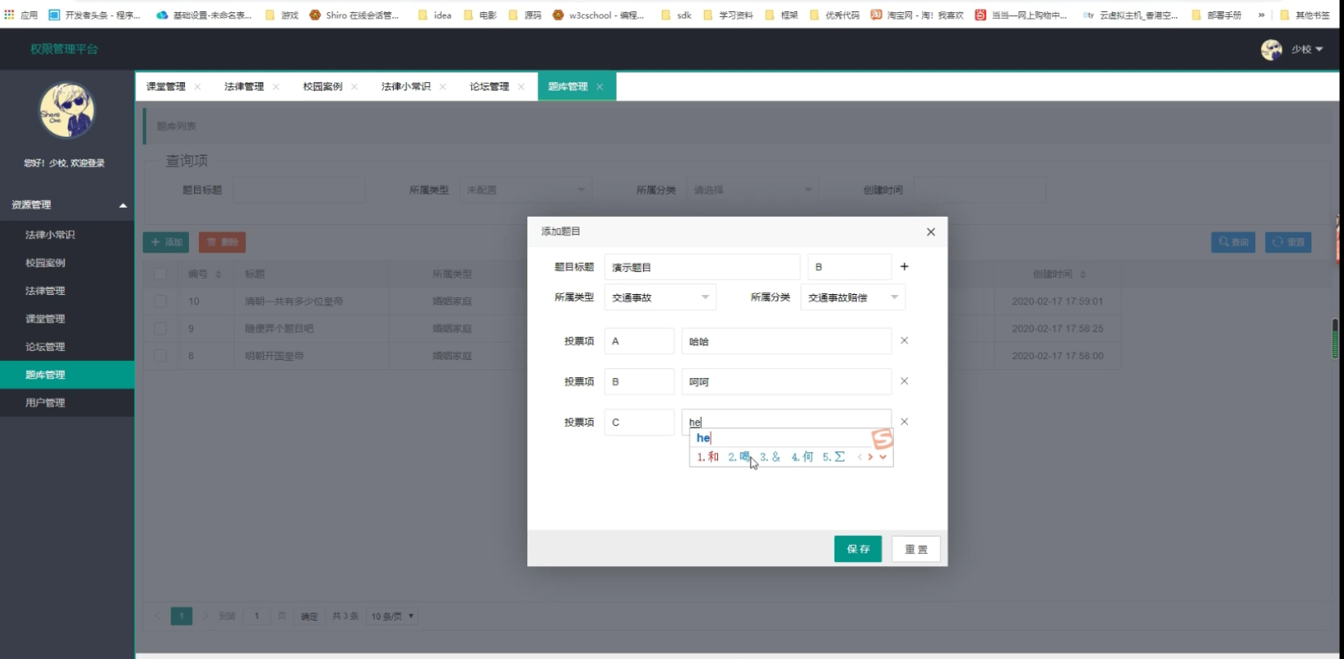Open 用户管理 in the sidebar
The width and height of the screenshot is (1344, 659).
[67, 402]
